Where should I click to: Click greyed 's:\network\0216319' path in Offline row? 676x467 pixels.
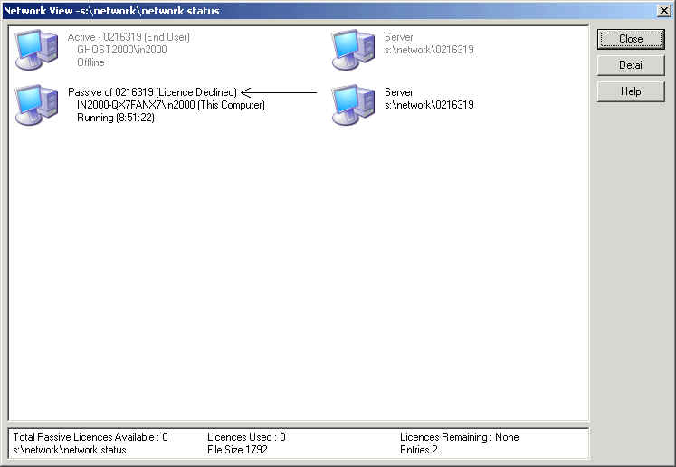(429, 50)
